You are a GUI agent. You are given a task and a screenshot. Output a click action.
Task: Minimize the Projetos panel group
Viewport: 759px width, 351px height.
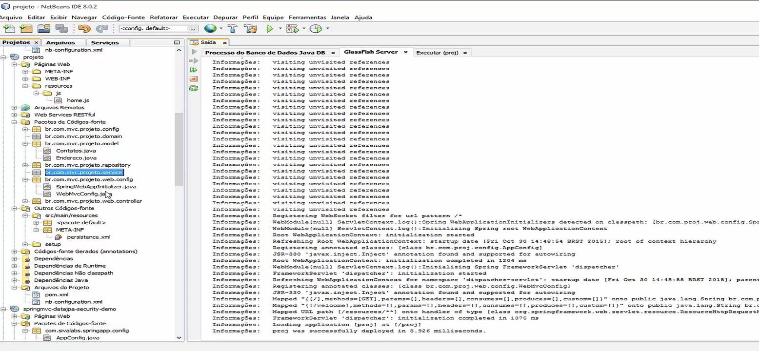(177, 42)
